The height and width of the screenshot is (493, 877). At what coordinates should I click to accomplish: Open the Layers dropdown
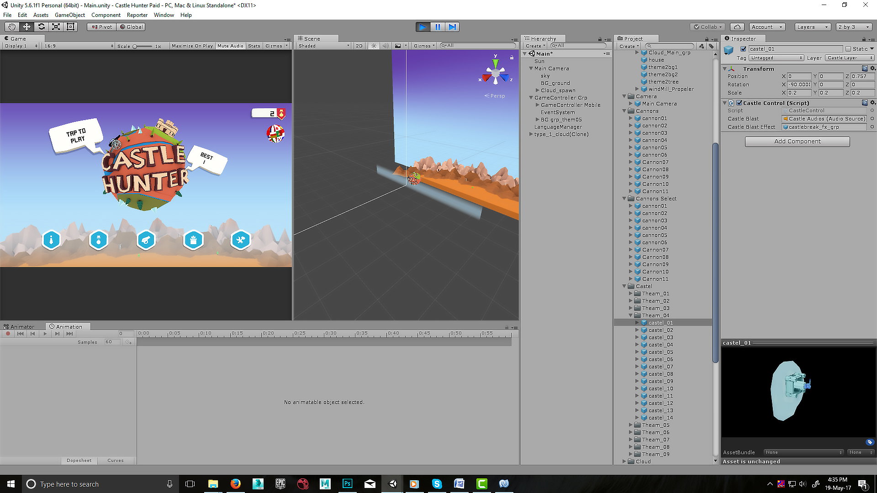[813, 27]
